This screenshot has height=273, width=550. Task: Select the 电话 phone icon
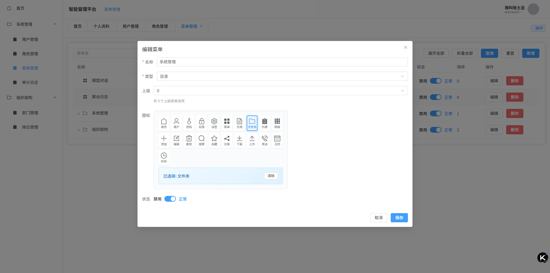265,140
